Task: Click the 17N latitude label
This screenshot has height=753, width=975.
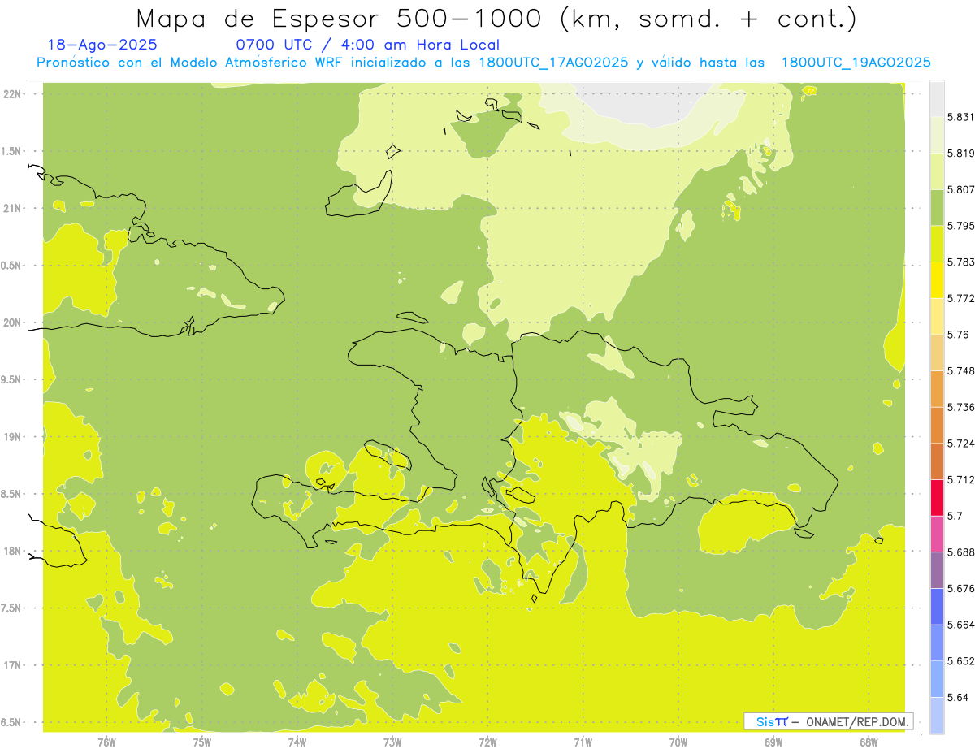Action: click(11, 665)
